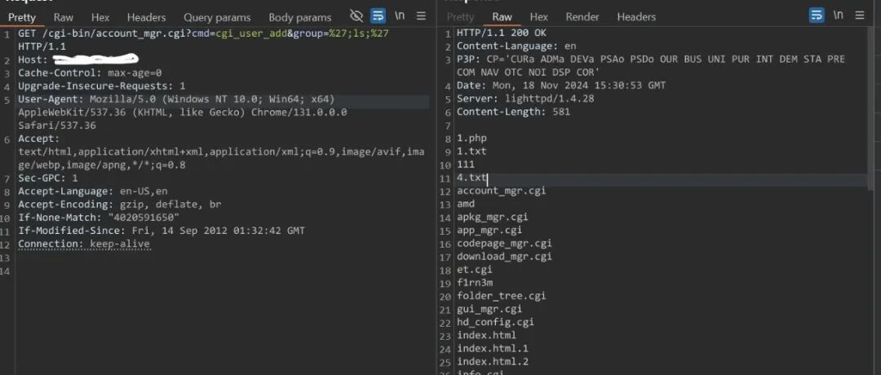Click the If-Modified-Since header line

pos(162,231)
